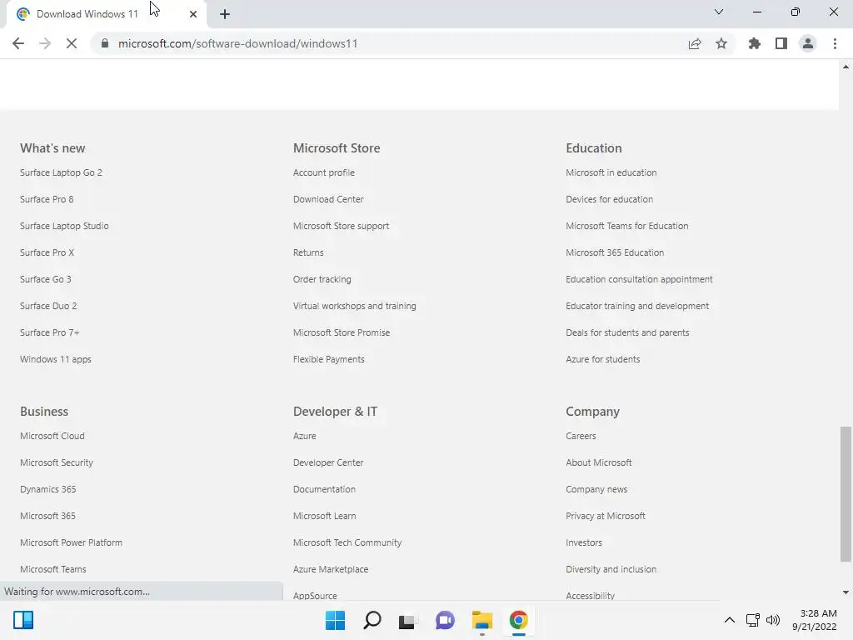The width and height of the screenshot is (853, 640).
Task: Open the Chrome extensions puzzle icon
Action: pos(754,43)
